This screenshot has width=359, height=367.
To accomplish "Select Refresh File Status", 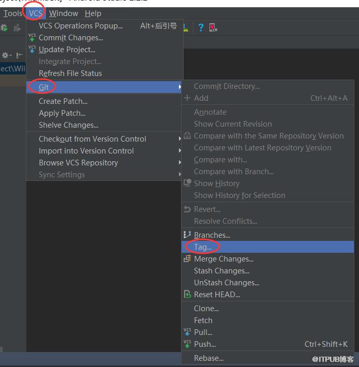I will tap(104, 73).
